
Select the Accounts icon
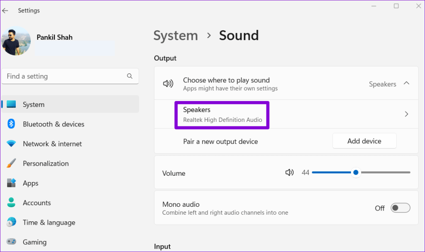11,203
